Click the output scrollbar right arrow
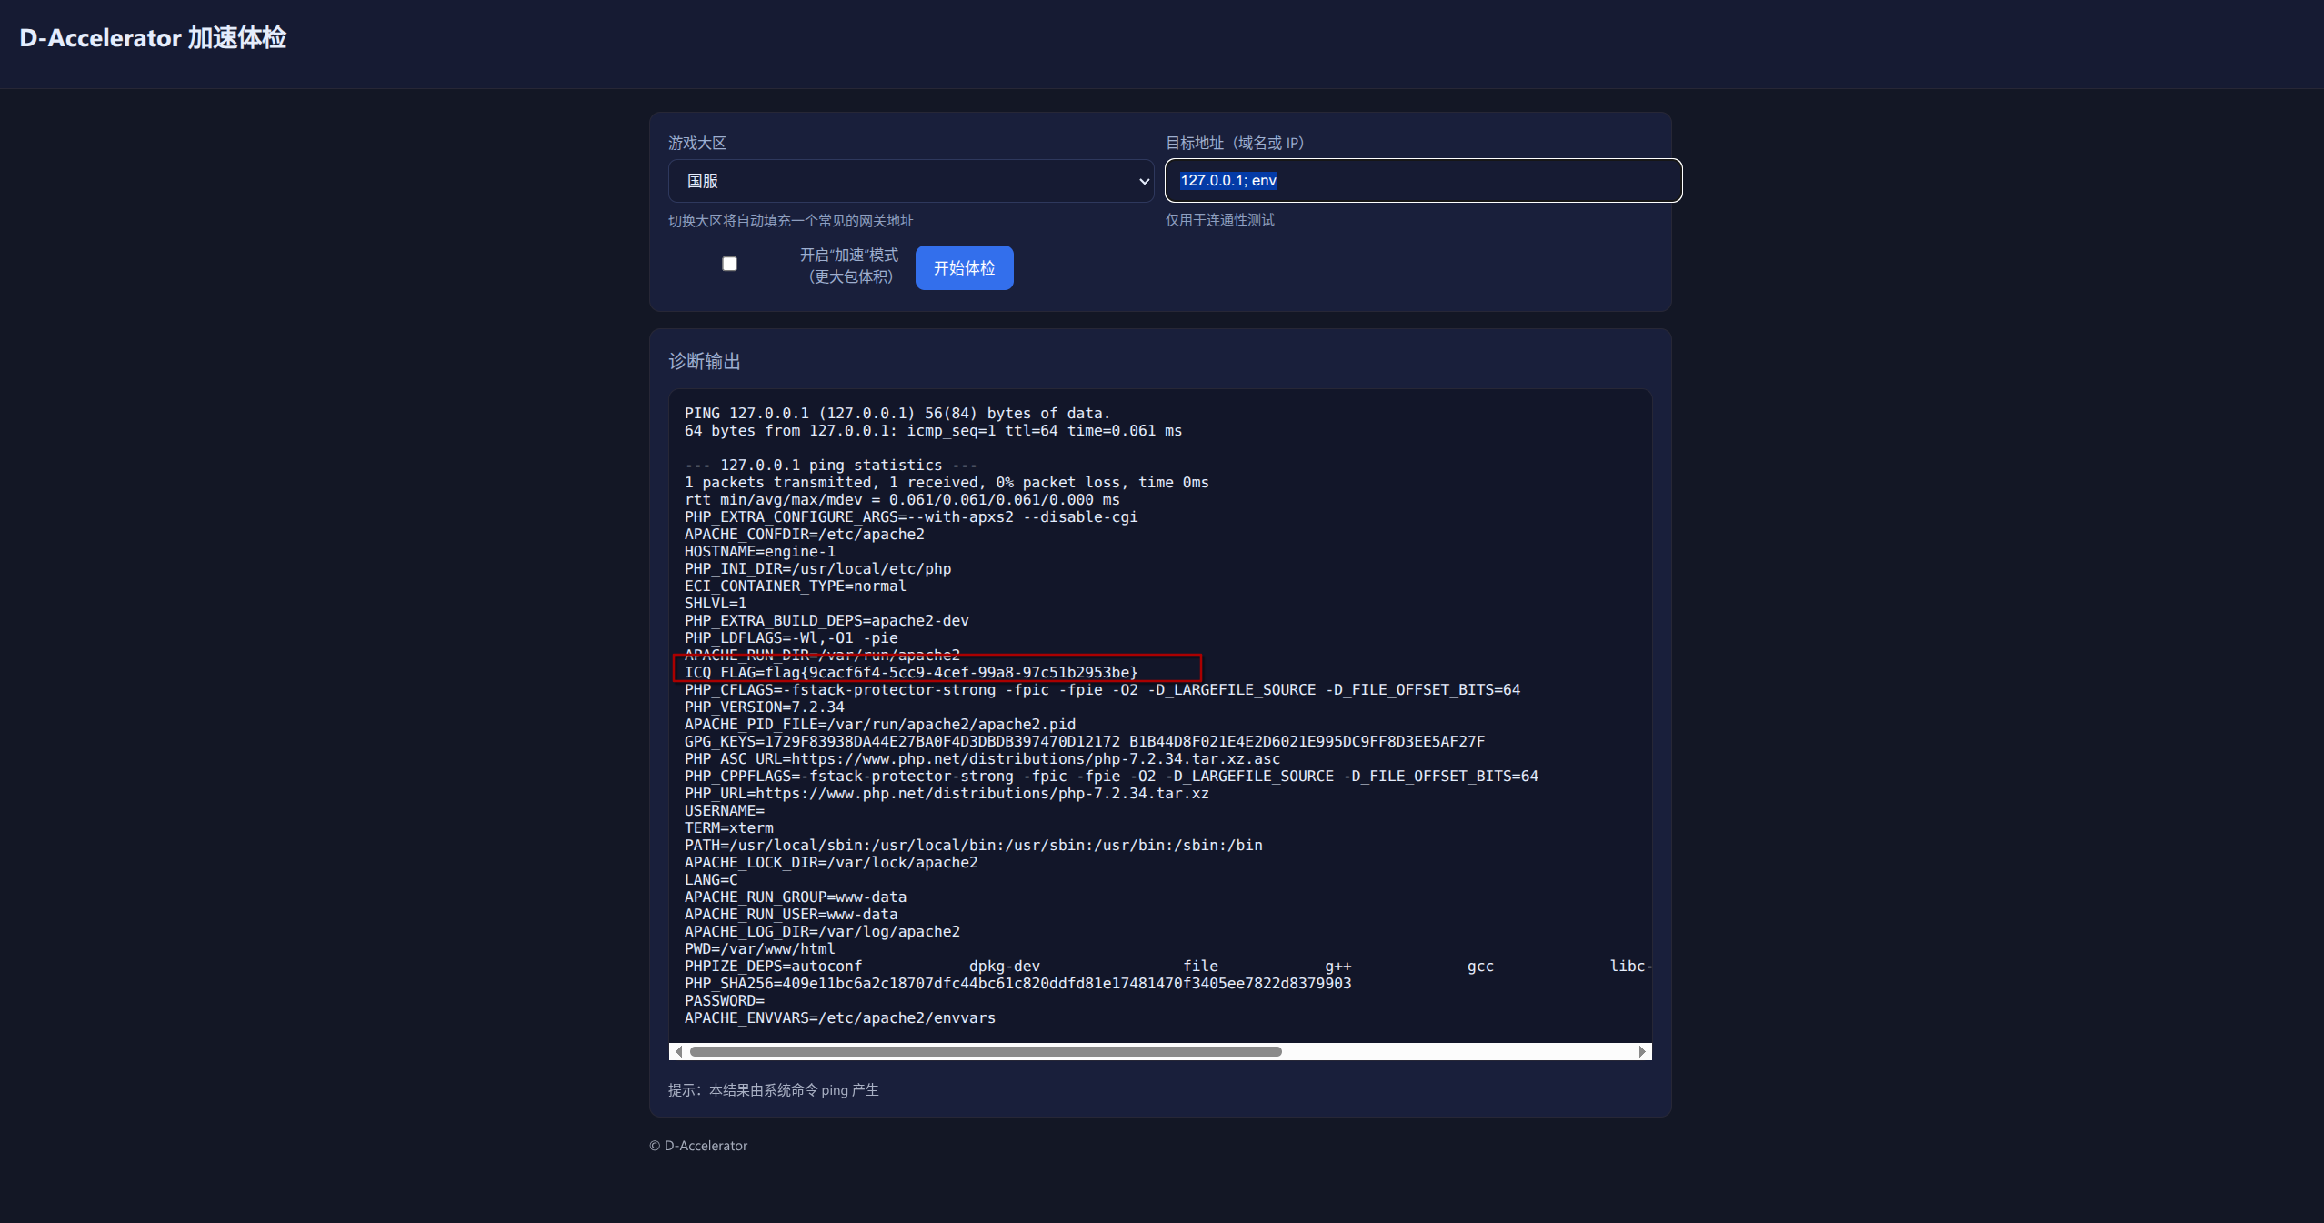 pyautogui.click(x=1642, y=1052)
